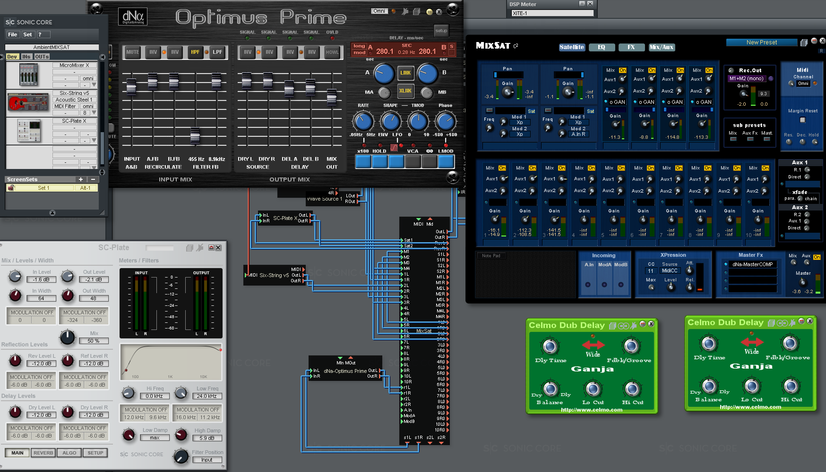Screen dimensions: 826x472
Task: Open MixSat preset list icon
Action: pyautogui.click(x=804, y=42)
